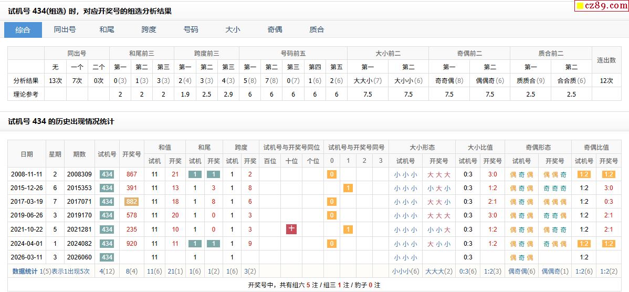629x292 pixels.
Task: Click the orange 882 draw number badge
Action: point(131,202)
